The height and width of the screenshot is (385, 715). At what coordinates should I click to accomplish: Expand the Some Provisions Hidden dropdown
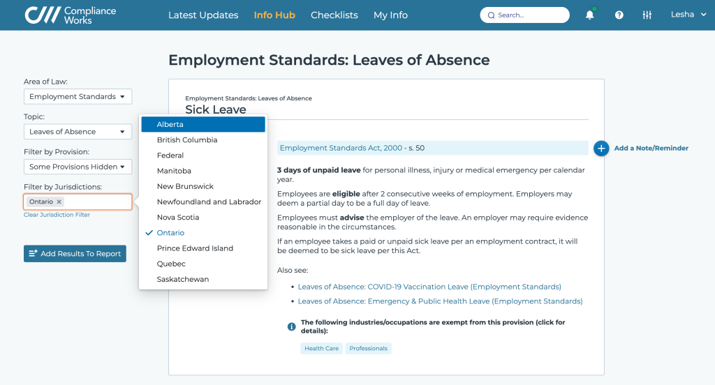[x=78, y=167]
